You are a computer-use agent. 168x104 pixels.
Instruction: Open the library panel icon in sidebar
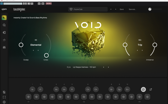pos(4,33)
